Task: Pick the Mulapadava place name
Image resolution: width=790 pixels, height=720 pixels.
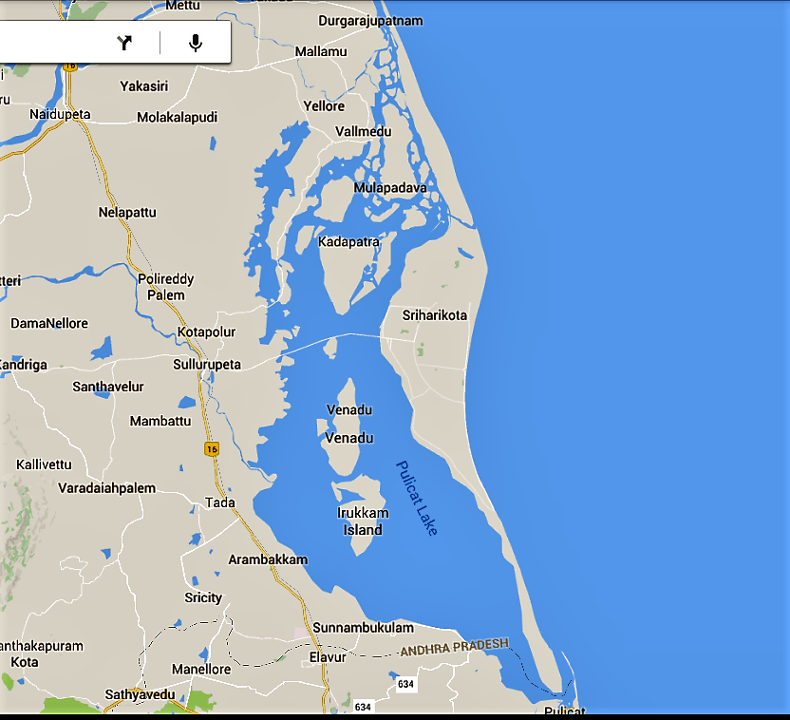Action: pyautogui.click(x=390, y=188)
